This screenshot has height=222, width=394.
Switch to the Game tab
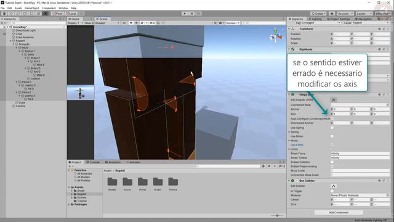pyautogui.click(x=74, y=19)
